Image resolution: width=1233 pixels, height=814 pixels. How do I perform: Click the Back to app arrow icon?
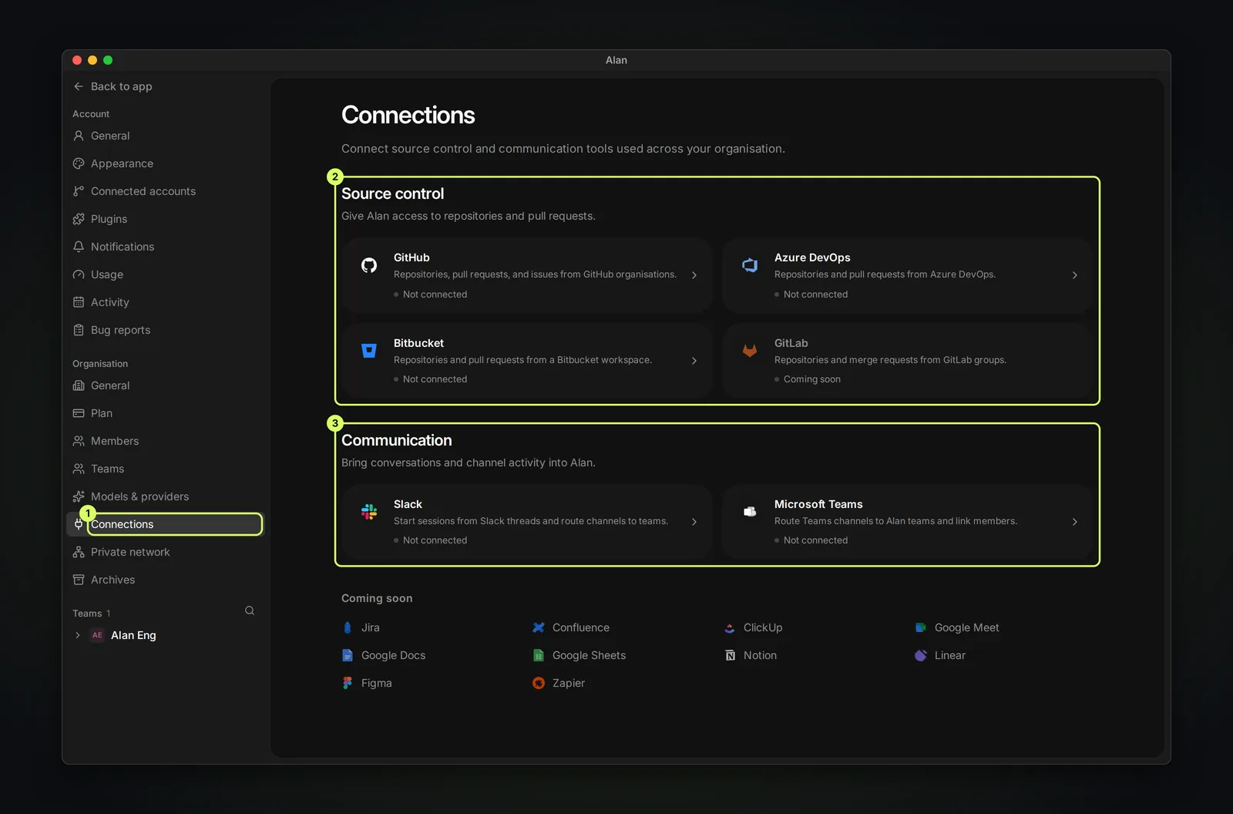click(79, 86)
